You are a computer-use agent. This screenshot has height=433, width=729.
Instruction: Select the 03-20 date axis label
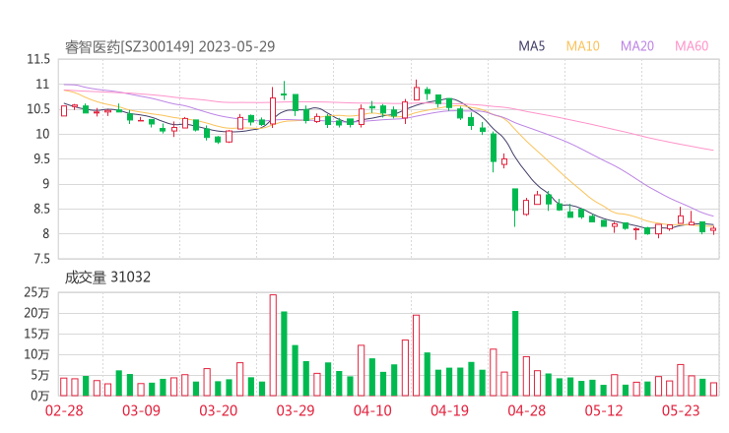218,410
